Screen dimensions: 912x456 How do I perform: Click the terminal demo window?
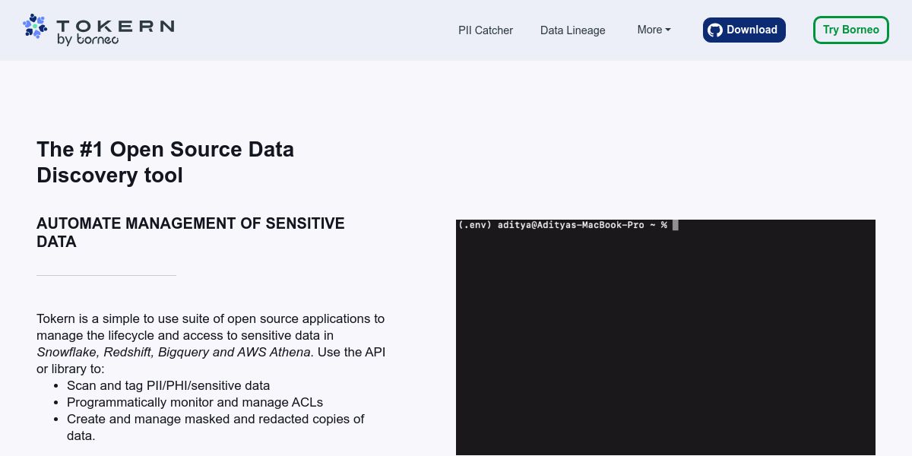[x=666, y=337]
